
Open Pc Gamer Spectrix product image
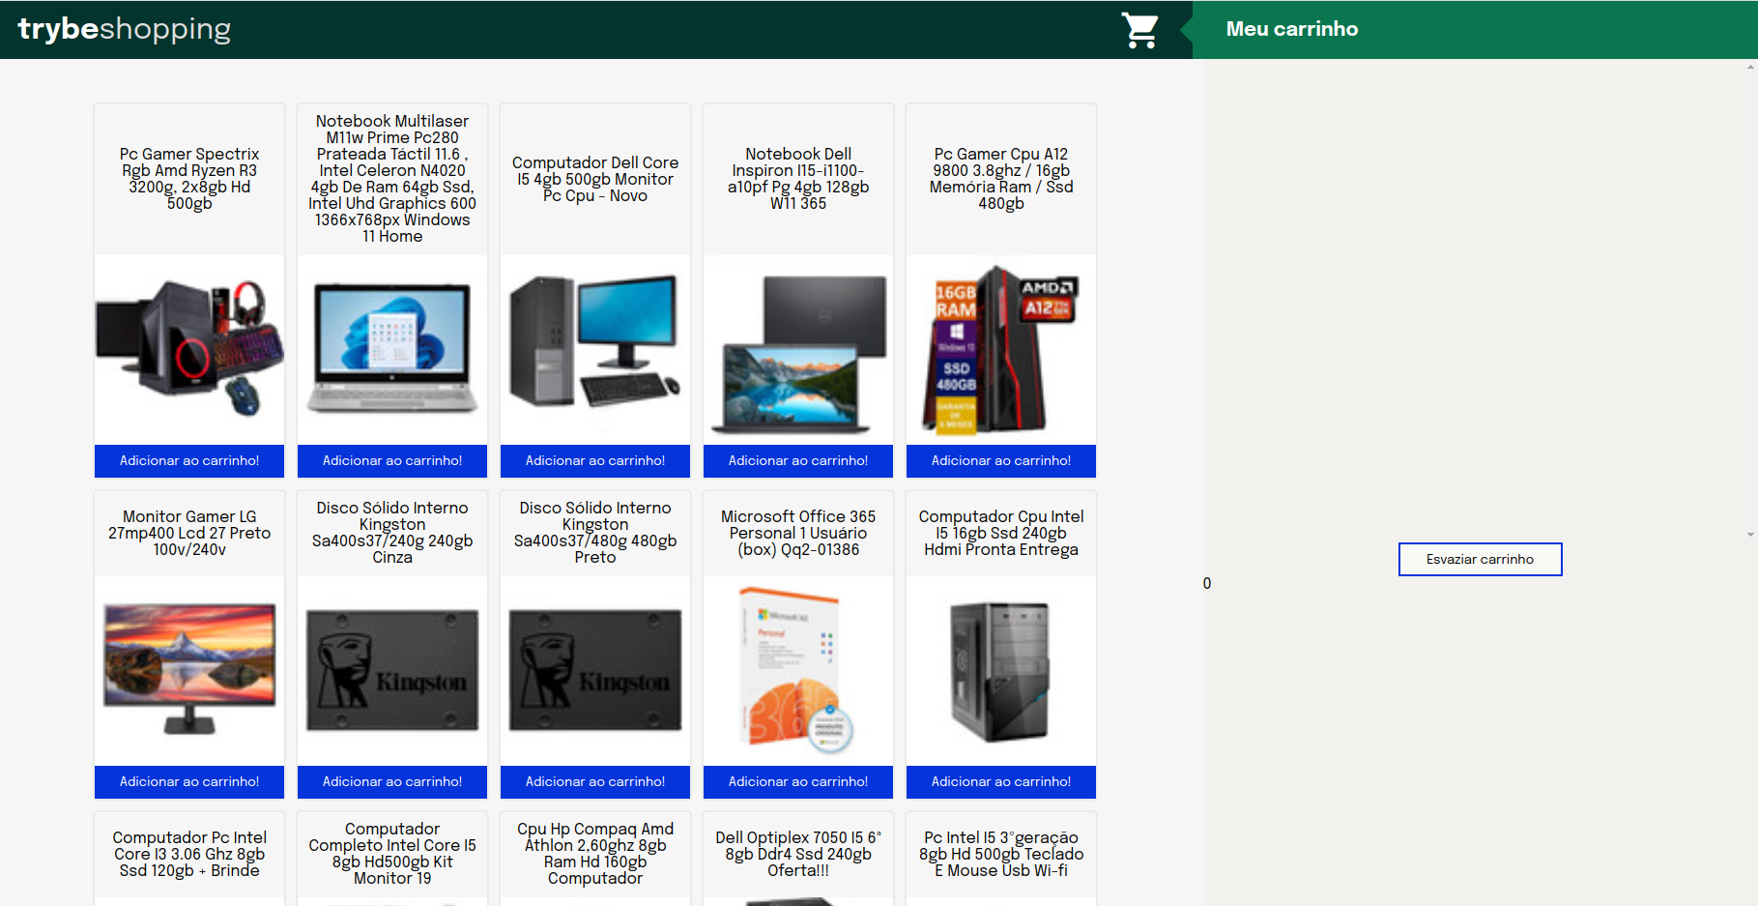[x=189, y=349]
